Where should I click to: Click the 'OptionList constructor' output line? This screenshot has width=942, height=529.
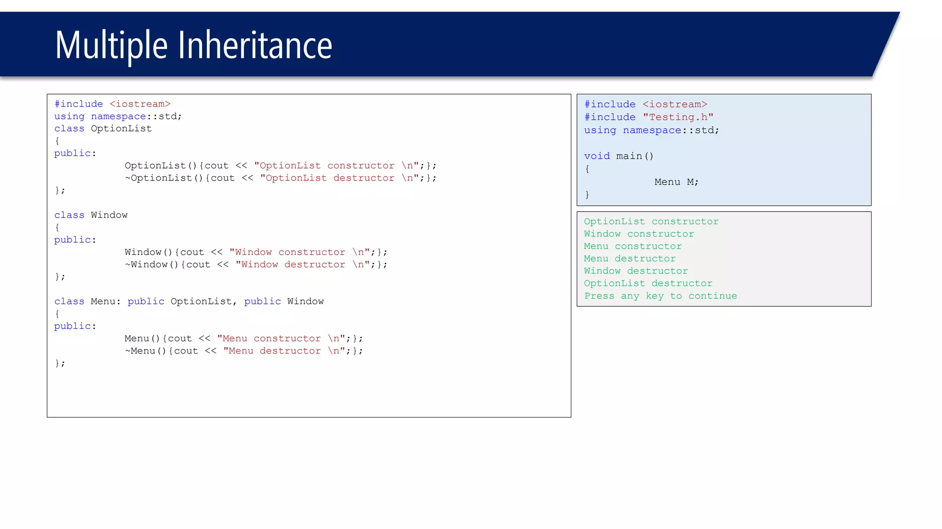point(651,222)
